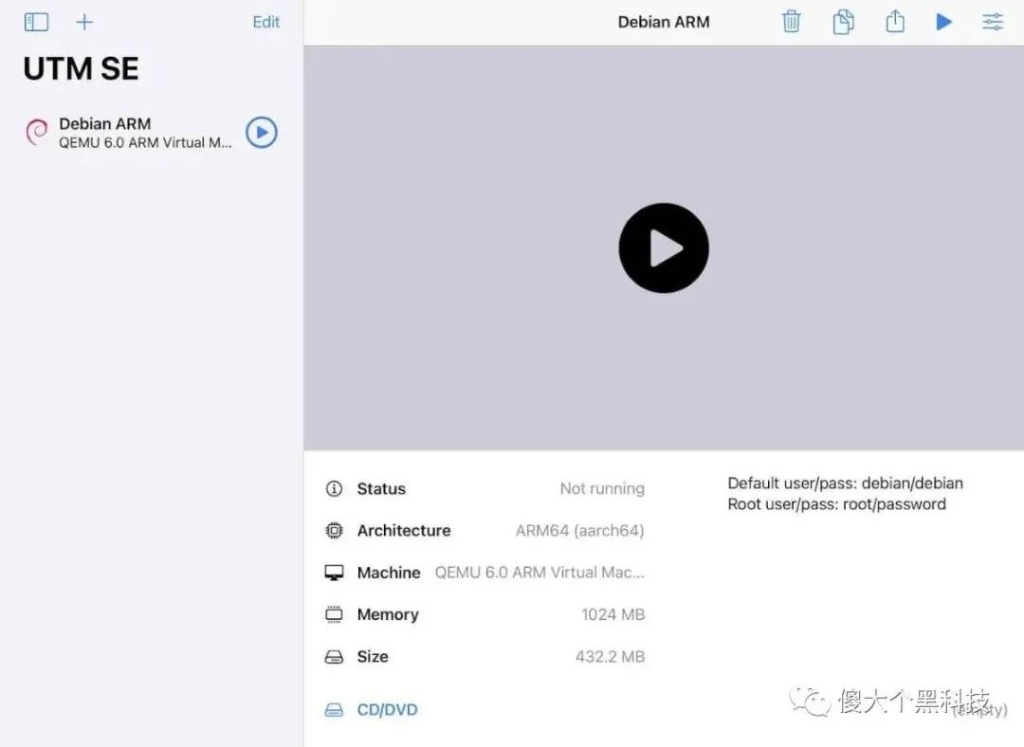Start Debian ARM with the large play button

tap(664, 247)
